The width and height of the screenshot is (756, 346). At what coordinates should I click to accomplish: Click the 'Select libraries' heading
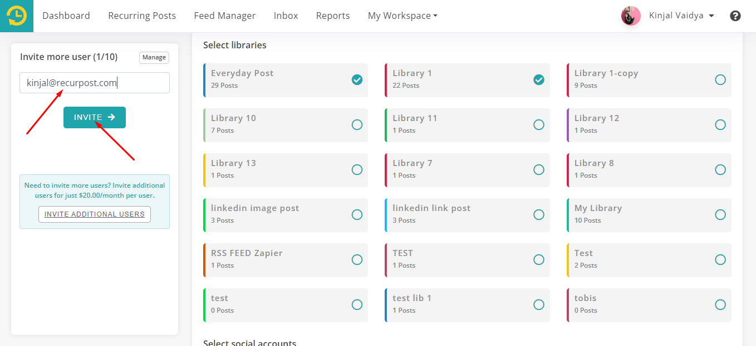235,45
